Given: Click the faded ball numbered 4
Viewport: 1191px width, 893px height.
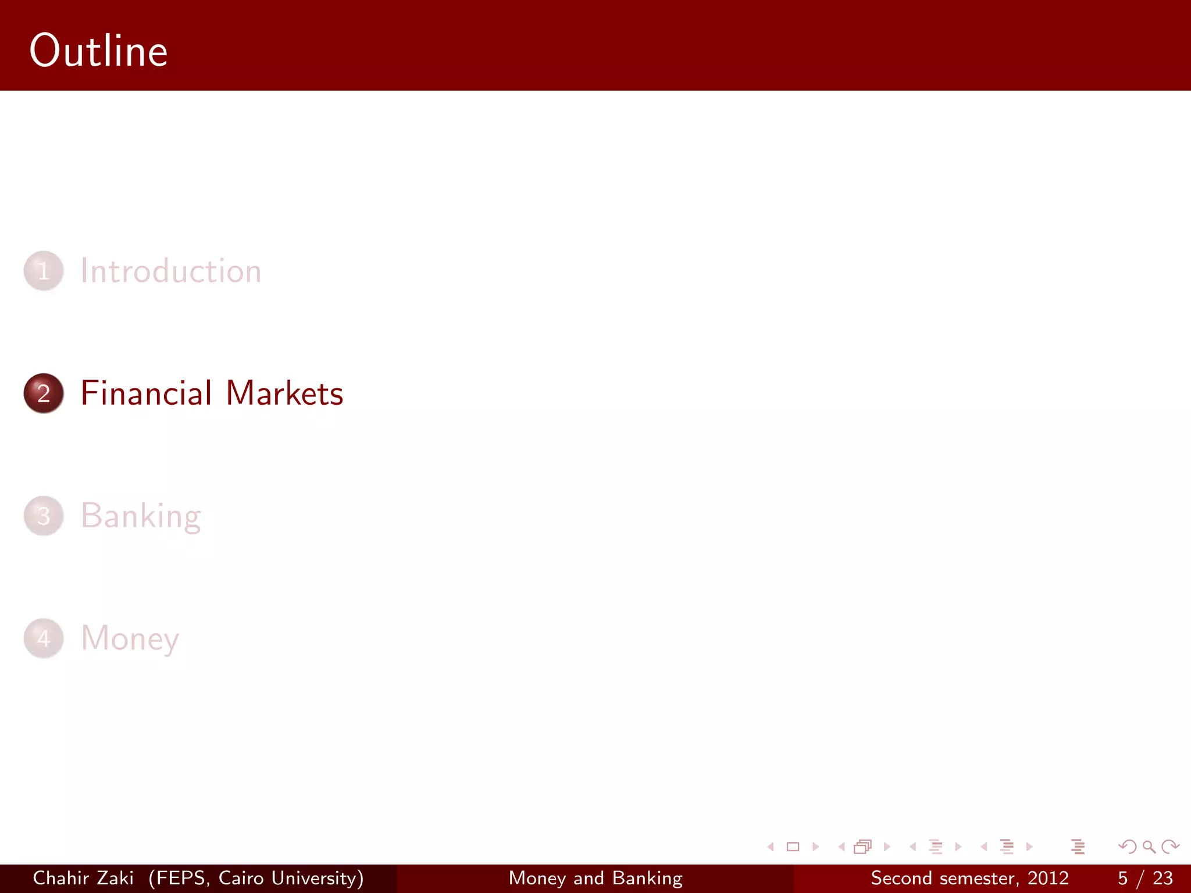Looking at the screenshot, I should (44, 638).
